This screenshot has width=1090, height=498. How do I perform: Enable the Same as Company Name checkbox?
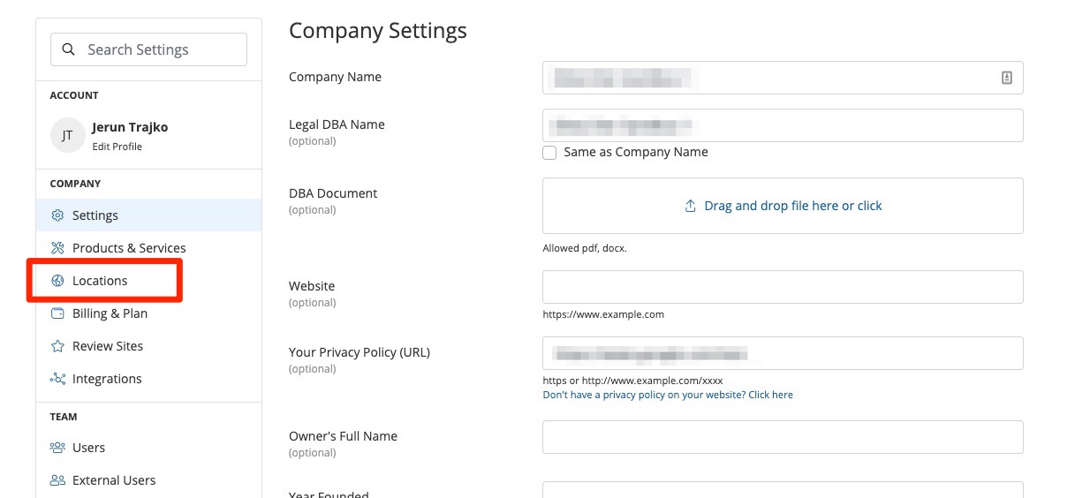(x=549, y=153)
